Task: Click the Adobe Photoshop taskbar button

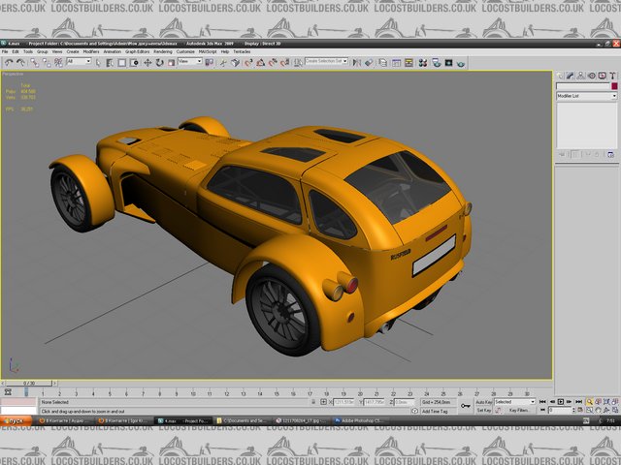Action: [360, 420]
